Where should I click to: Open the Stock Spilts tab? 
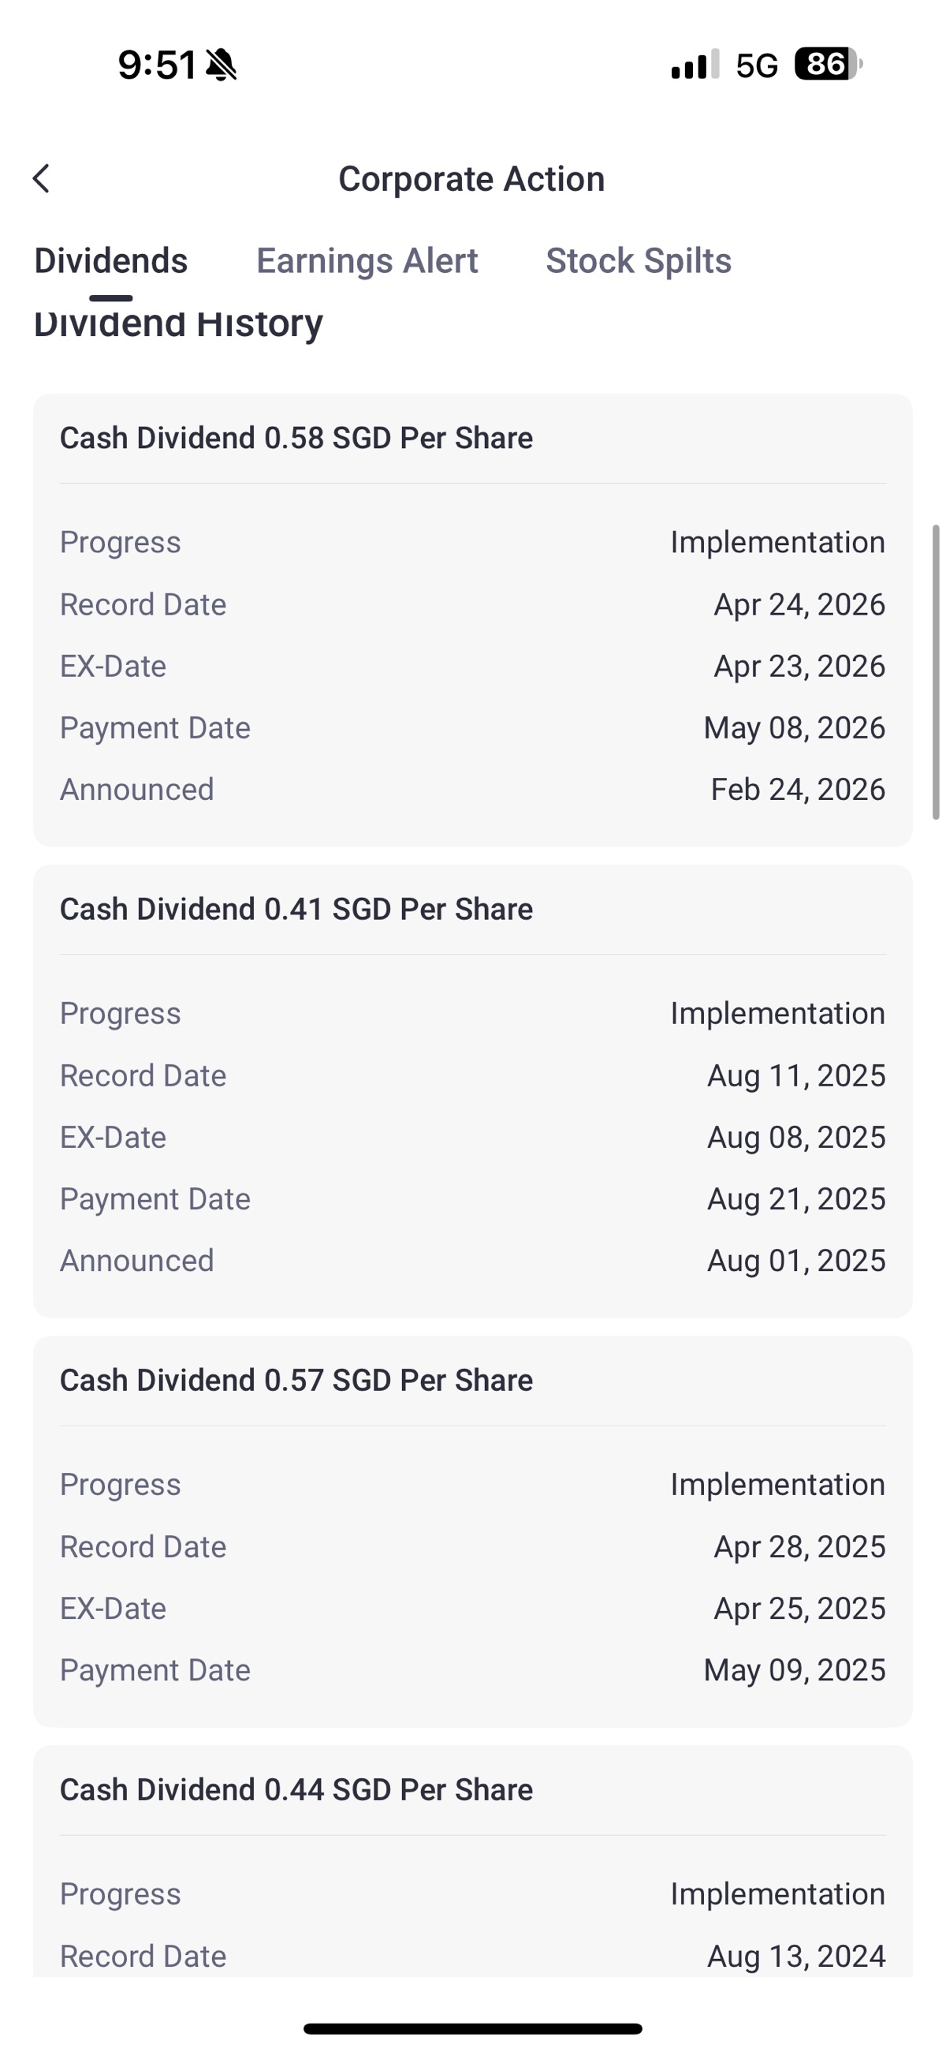coord(639,260)
